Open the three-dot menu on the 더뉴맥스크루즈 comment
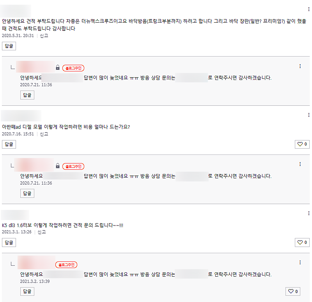 click(308, 9)
